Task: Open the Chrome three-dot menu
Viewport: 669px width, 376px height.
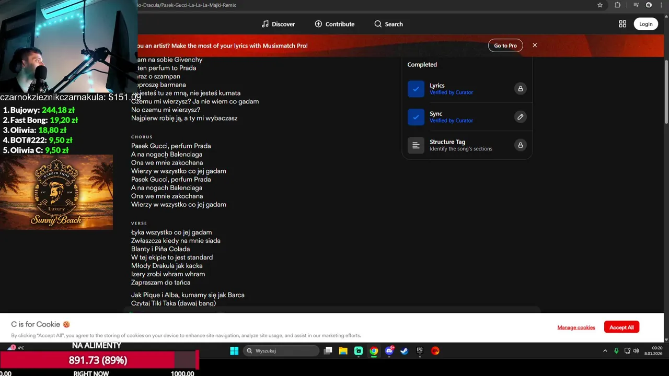Action: (x=661, y=5)
